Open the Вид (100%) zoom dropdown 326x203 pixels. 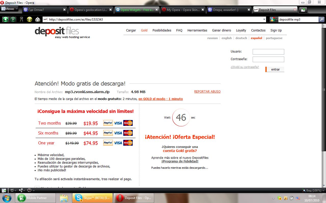pyautogui.click(x=313, y=190)
